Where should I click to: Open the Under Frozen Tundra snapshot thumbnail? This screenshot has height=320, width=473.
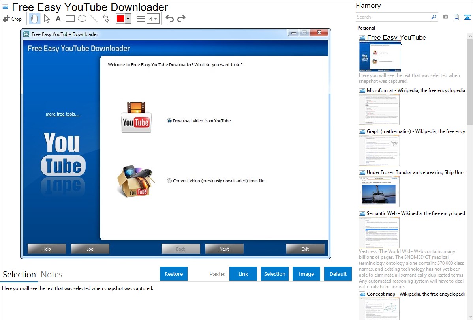(379, 191)
